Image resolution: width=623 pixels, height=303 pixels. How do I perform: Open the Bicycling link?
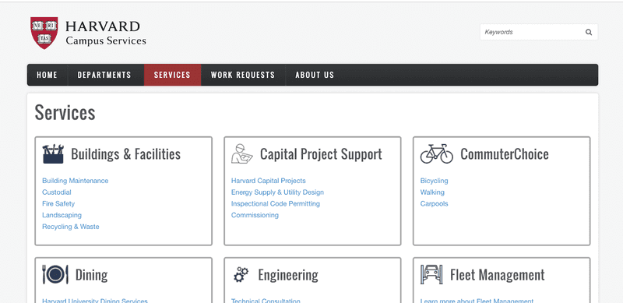click(435, 181)
